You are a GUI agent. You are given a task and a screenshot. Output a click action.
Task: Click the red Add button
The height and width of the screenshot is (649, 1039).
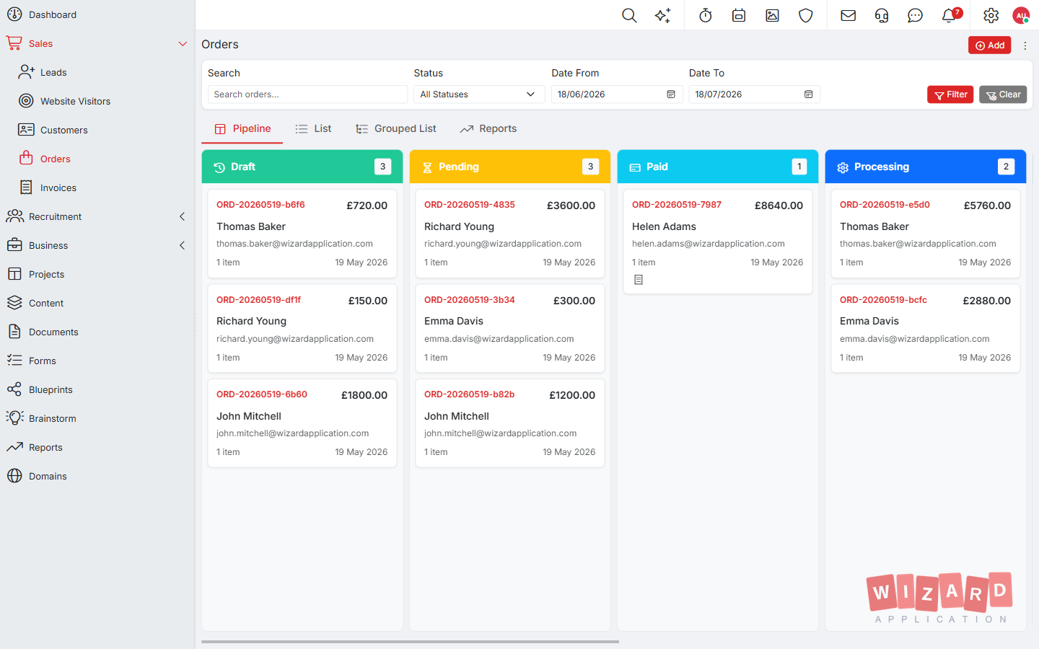(990, 45)
